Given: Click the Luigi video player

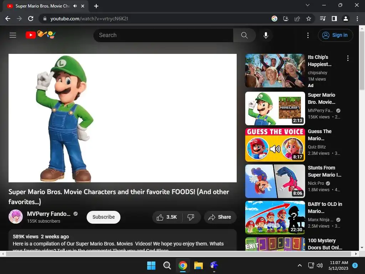Looking at the screenshot, I should tap(123, 118).
